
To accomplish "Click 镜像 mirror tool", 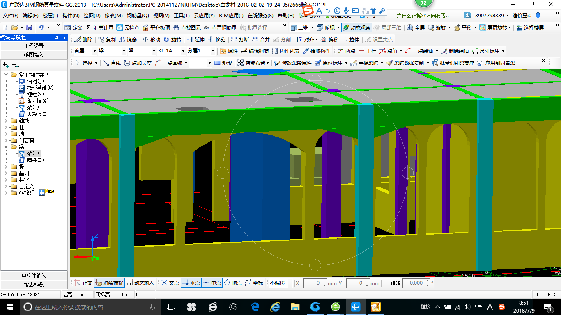I will (x=128, y=39).
